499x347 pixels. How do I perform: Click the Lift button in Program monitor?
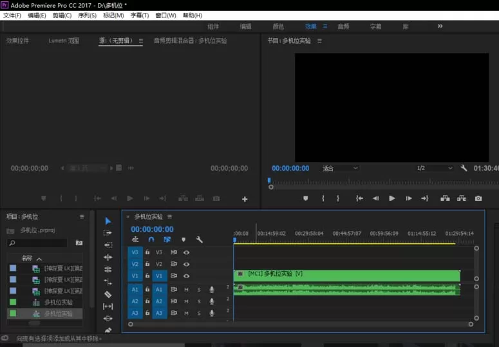pyautogui.click(x=445, y=198)
